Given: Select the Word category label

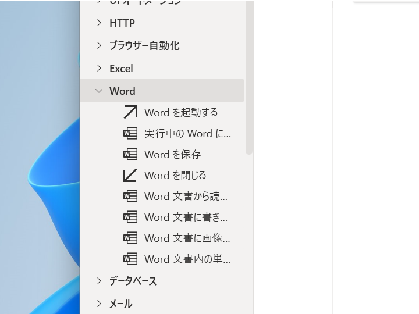Looking at the screenshot, I should click(122, 91).
